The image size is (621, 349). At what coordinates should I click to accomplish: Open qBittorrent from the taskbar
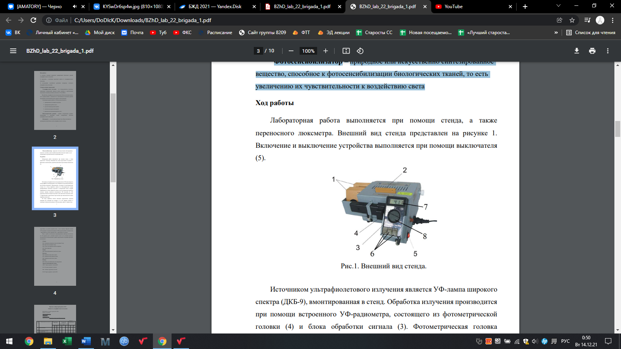pos(124,341)
